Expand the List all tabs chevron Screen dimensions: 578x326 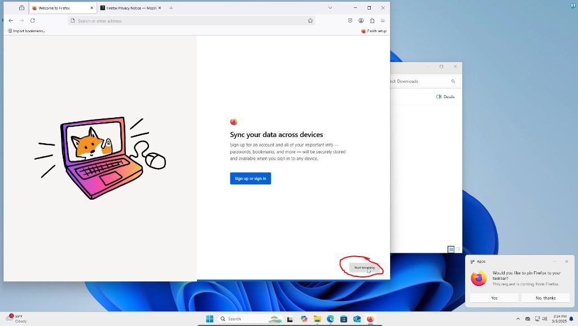pos(330,8)
